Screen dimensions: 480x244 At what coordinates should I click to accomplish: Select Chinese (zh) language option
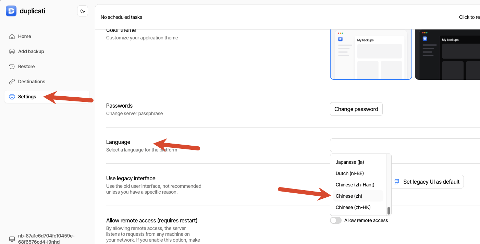coord(358,196)
